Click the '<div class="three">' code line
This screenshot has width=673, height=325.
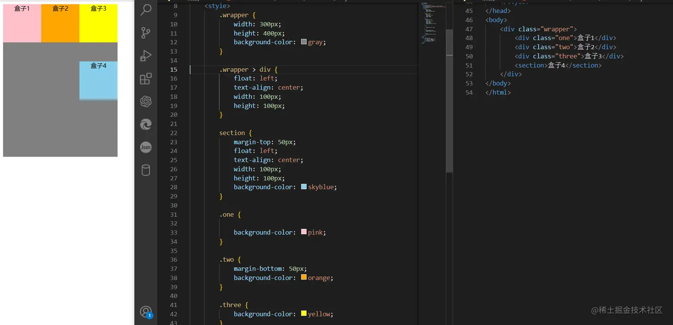pos(569,56)
